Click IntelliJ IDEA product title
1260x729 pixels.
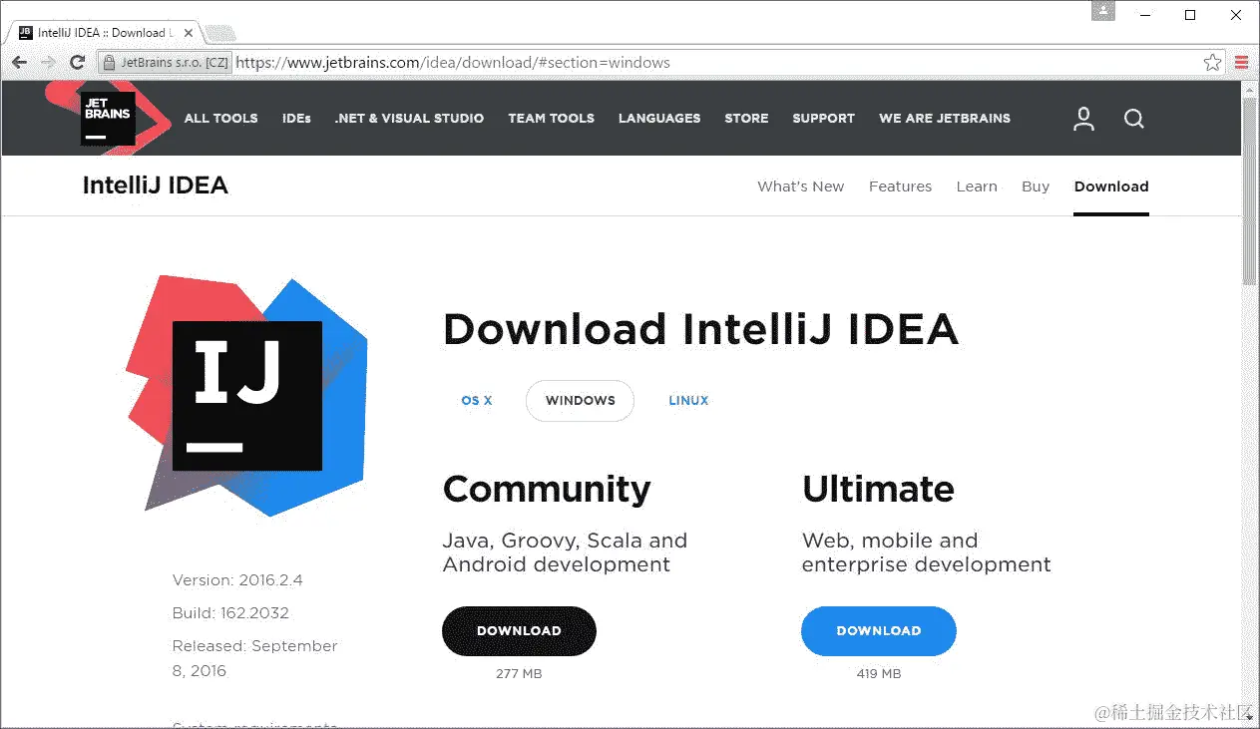(x=155, y=185)
